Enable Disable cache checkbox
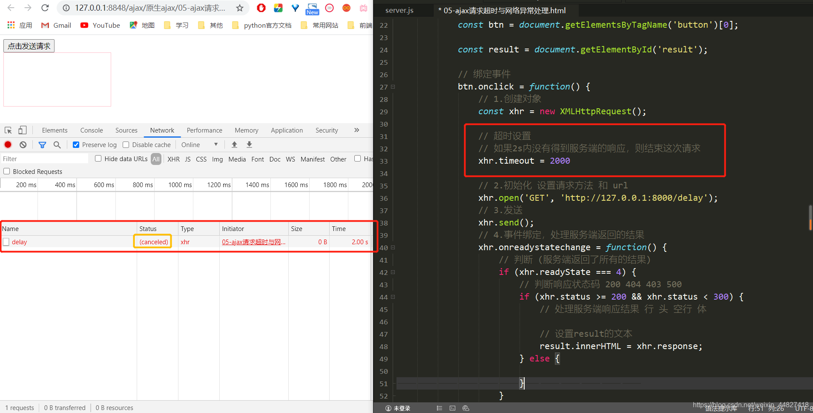Viewport: 813px width, 413px height. pyautogui.click(x=126, y=144)
